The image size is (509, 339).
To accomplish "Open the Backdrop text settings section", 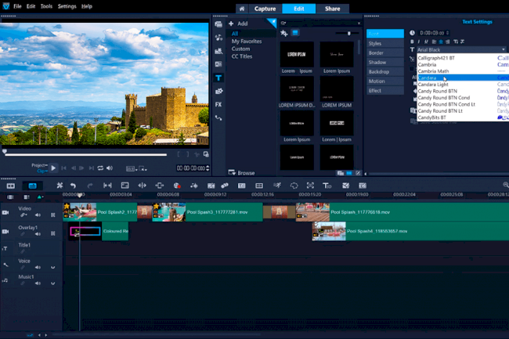I will coord(385,71).
